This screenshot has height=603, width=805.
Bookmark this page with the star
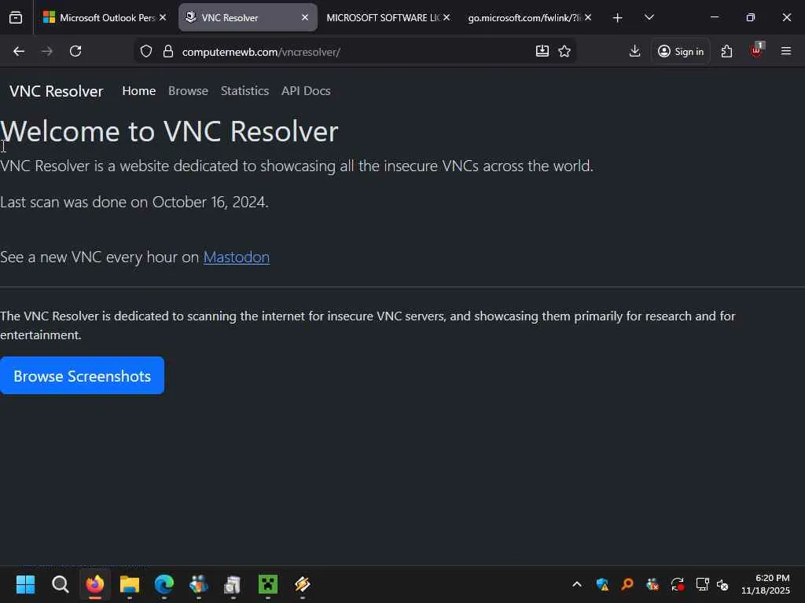[x=564, y=51]
